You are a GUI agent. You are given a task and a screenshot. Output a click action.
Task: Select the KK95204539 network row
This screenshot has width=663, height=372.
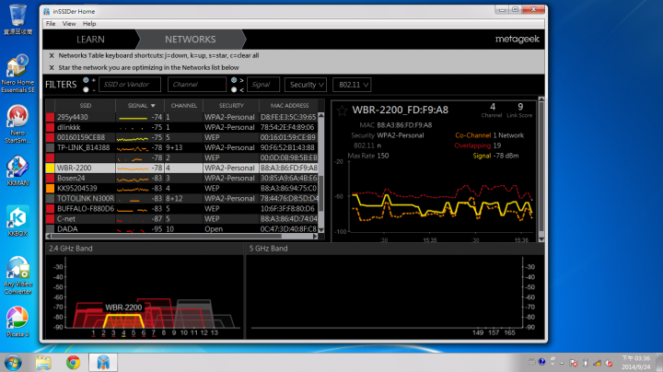coord(181,188)
